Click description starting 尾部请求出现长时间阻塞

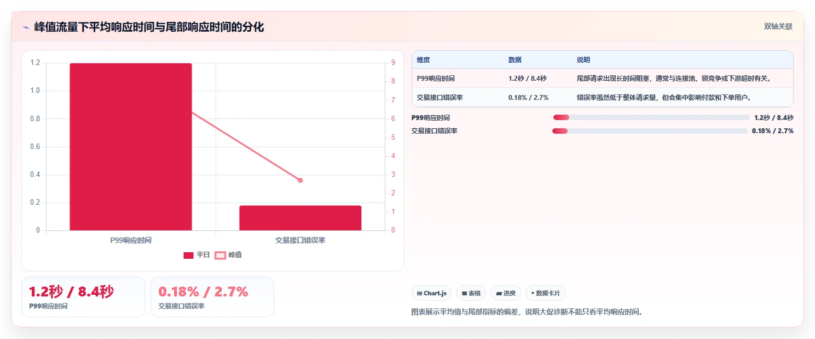(x=674, y=79)
